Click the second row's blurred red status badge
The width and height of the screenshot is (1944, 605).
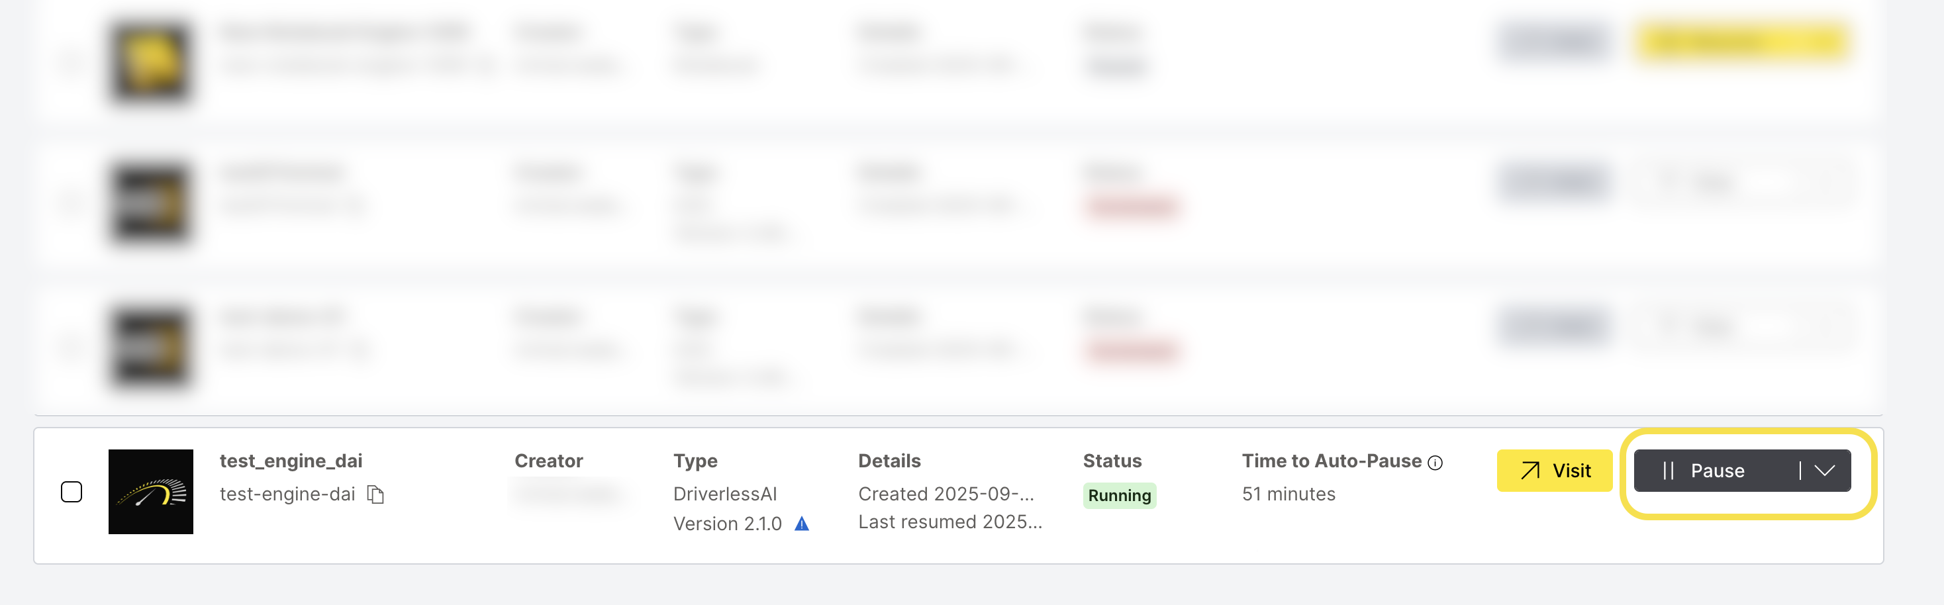tap(1131, 206)
